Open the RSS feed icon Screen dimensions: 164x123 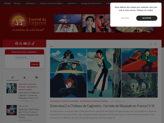(21, 44)
